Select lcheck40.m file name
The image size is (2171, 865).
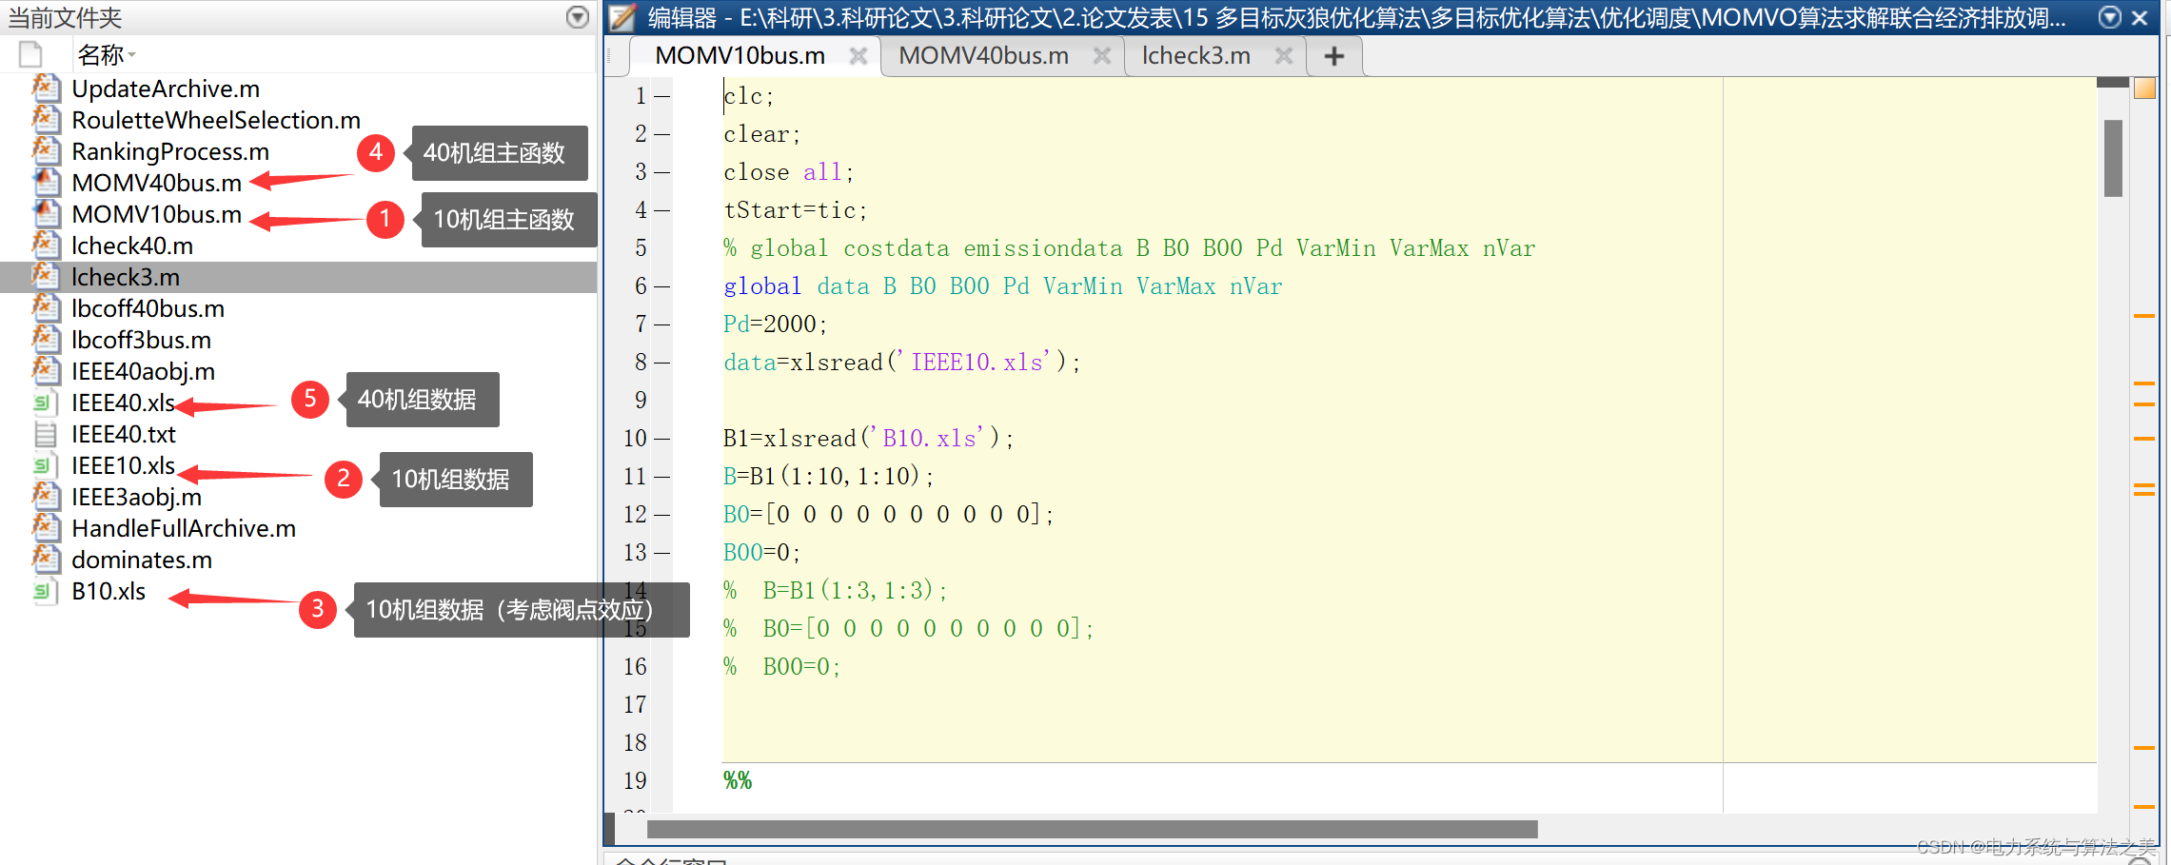[x=132, y=246]
